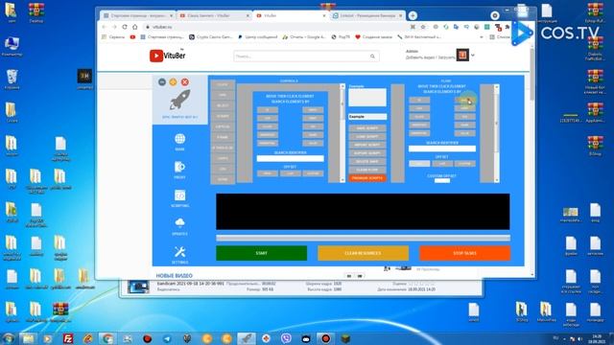Image resolution: width=614 pixels, height=345 pixels.
Task: Click the magnifier icon in VituBer search
Action: click(372, 57)
